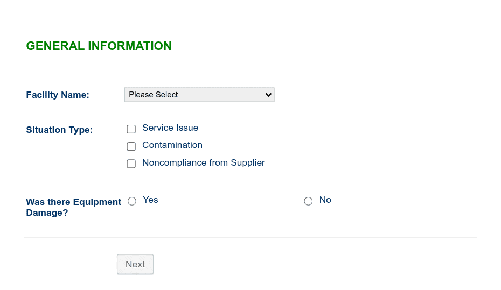This screenshot has width=501, height=290.
Task: Enable the Noncompliance from Supplier checkbox
Action: tap(131, 164)
